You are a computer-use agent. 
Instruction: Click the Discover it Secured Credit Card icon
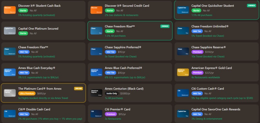96,10
